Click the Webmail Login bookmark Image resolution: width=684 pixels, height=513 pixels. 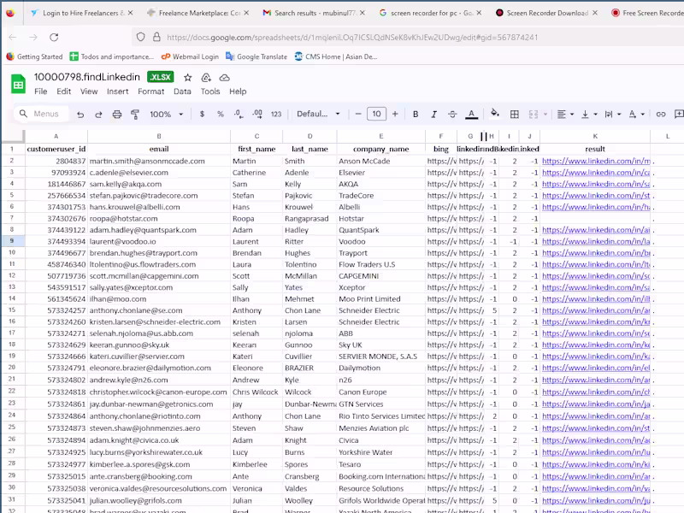(x=190, y=56)
